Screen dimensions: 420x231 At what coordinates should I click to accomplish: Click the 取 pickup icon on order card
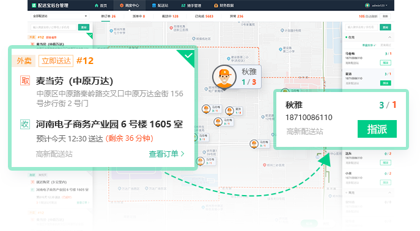(25, 80)
